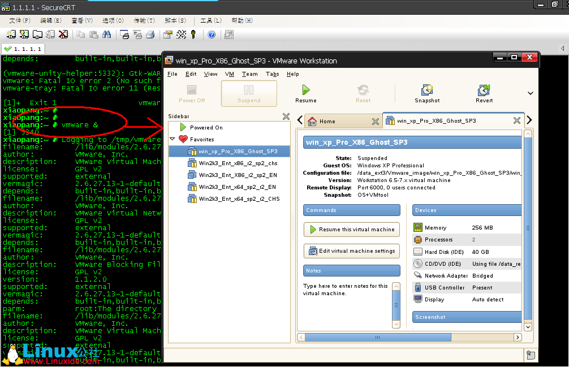Click the vertical scrollbar down arrow in summary pane
Image resolution: width=569 pixels, height=367 pixels.
pos(528,327)
